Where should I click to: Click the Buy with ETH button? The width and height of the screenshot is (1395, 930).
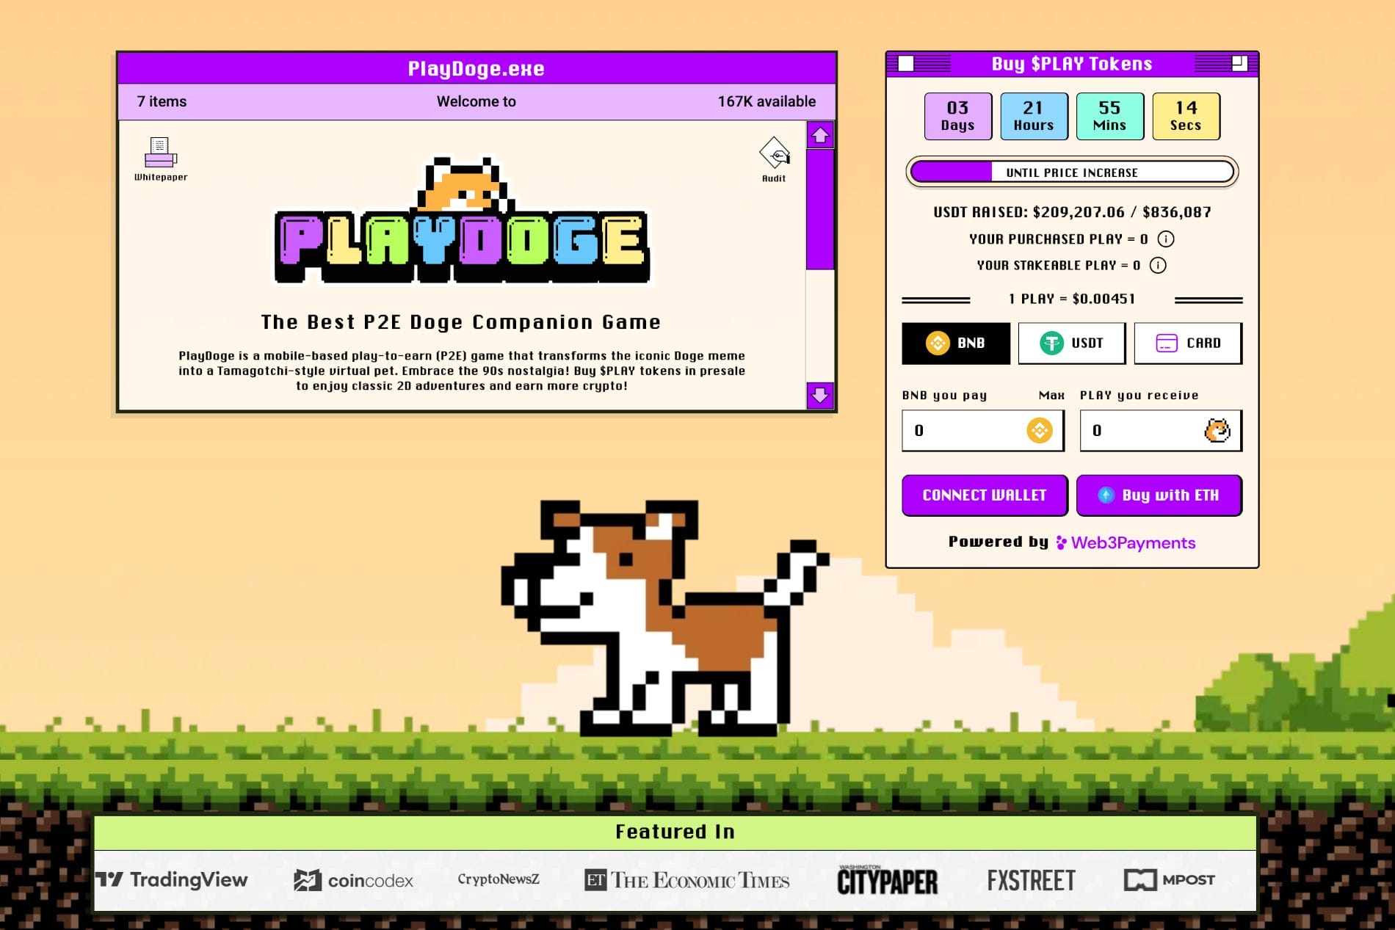tap(1159, 495)
